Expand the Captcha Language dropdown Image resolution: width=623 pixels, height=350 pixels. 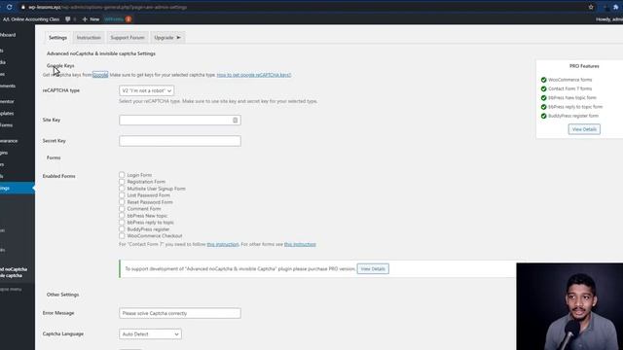pyautogui.click(x=150, y=334)
